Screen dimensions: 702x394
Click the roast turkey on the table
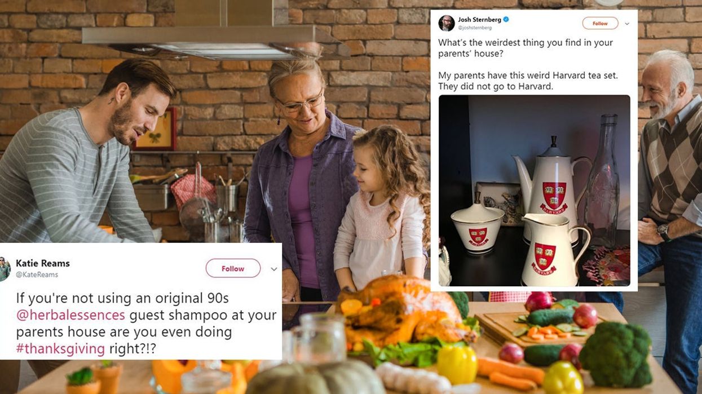point(403,311)
